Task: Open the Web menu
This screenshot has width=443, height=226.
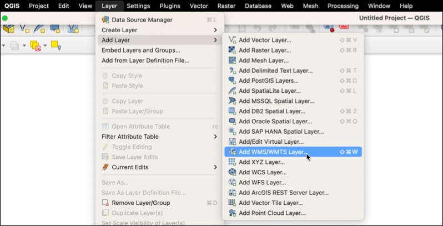Action: click(x=288, y=6)
